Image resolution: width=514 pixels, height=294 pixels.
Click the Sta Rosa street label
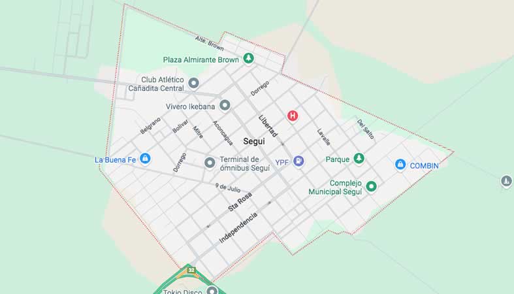point(240,202)
